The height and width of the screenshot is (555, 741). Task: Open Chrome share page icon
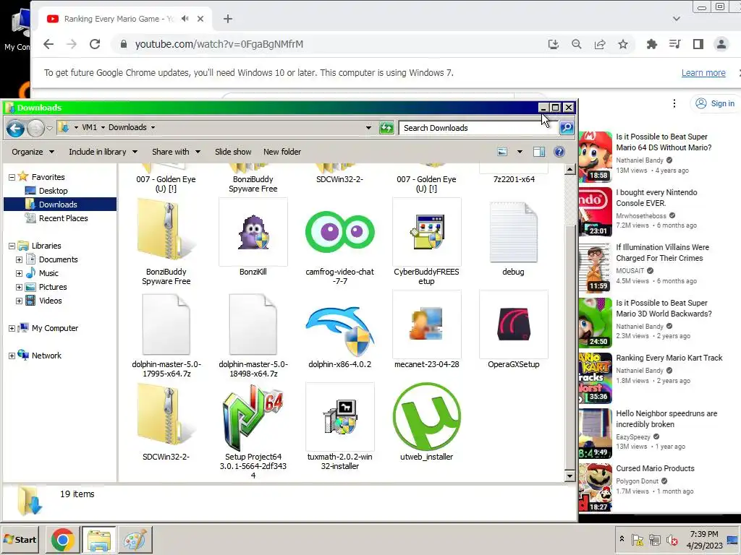click(600, 44)
